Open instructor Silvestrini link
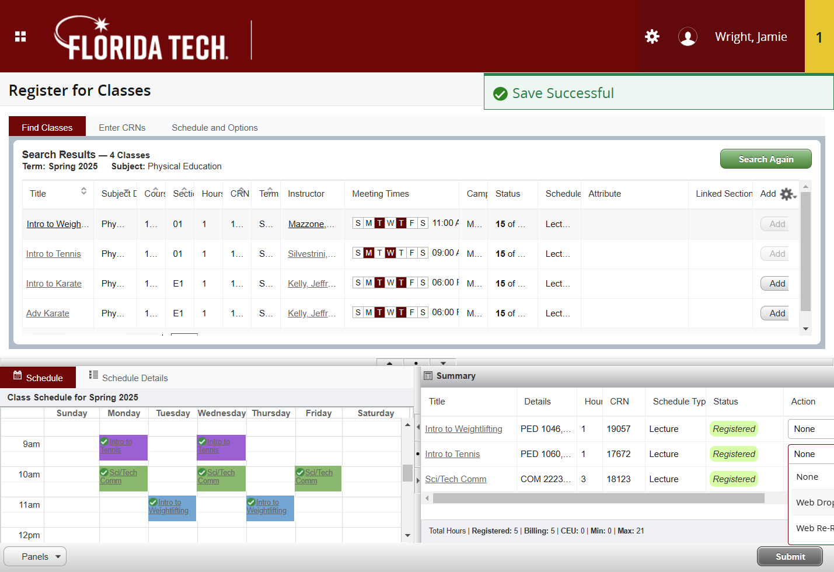 [312, 254]
